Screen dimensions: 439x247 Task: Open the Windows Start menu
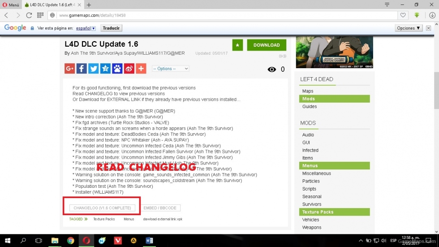pyautogui.click(x=8, y=241)
